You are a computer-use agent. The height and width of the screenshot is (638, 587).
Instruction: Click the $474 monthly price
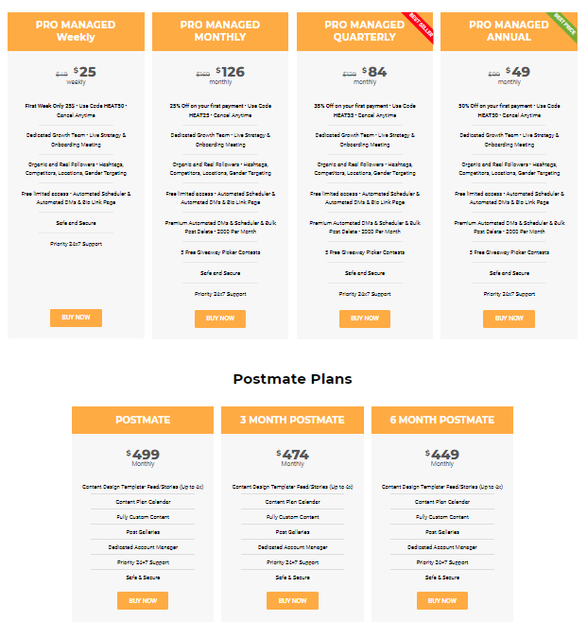coord(292,455)
